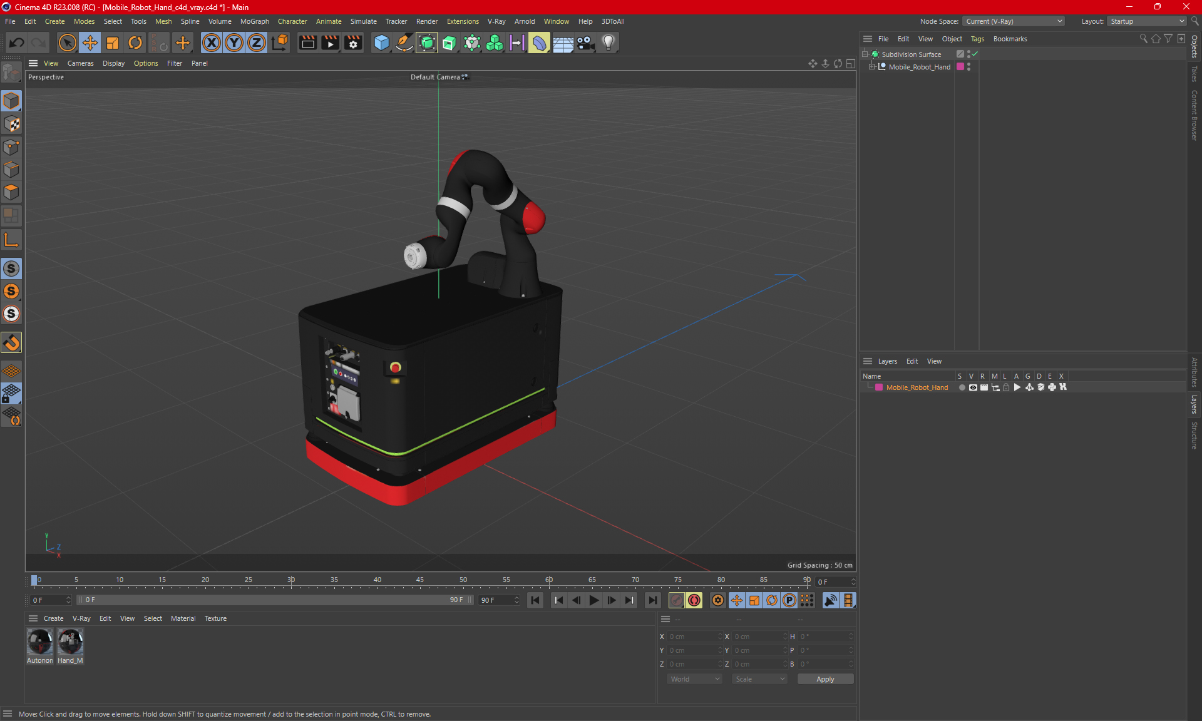This screenshot has width=1202, height=721.
Task: Click the Objects panel search icon
Action: pos(1143,39)
